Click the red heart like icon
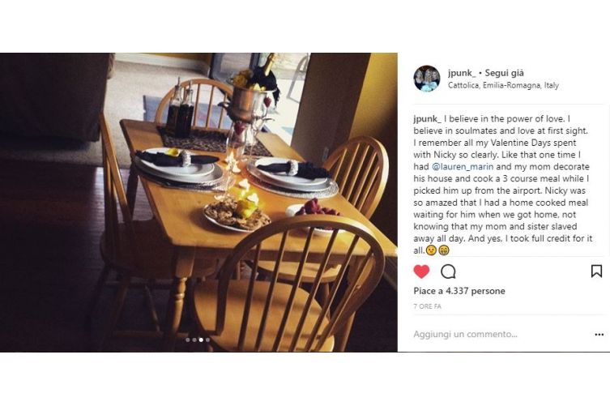 (x=421, y=271)
